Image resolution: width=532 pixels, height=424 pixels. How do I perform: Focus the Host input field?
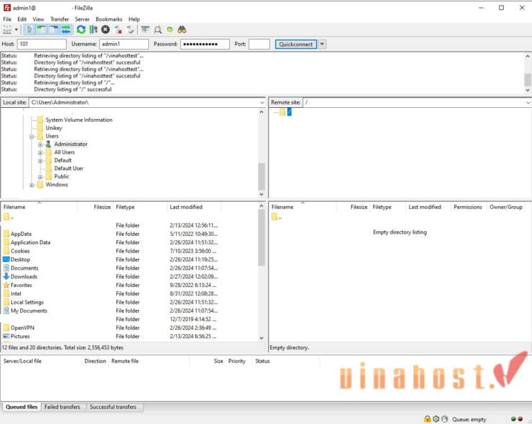click(42, 44)
